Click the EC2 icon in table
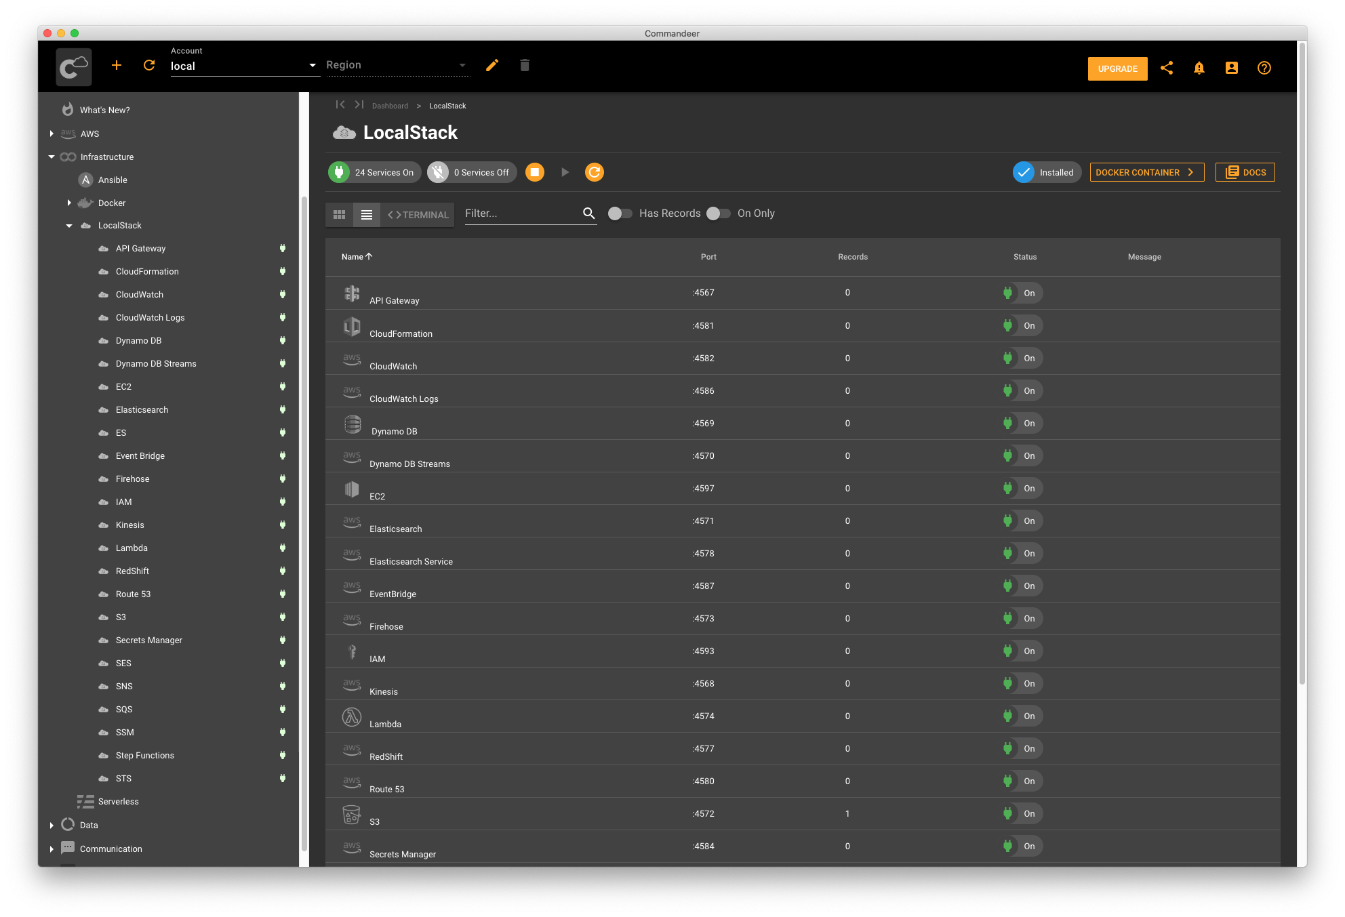Screen dimensions: 1345x917 351,489
